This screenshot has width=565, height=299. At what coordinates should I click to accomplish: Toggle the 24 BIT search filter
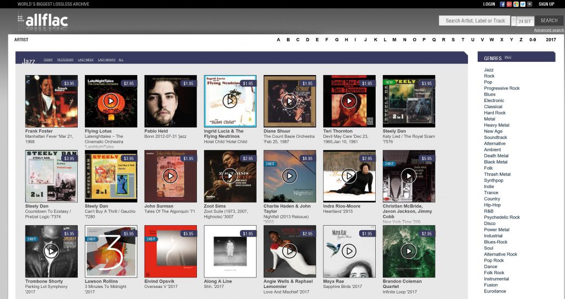[x=523, y=21]
